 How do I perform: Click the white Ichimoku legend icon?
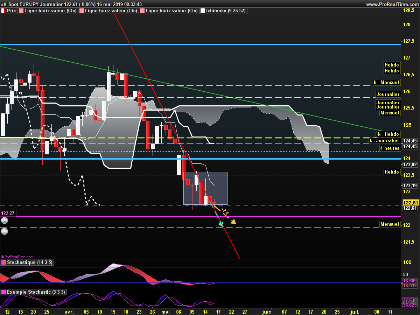[x=203, y=11]
